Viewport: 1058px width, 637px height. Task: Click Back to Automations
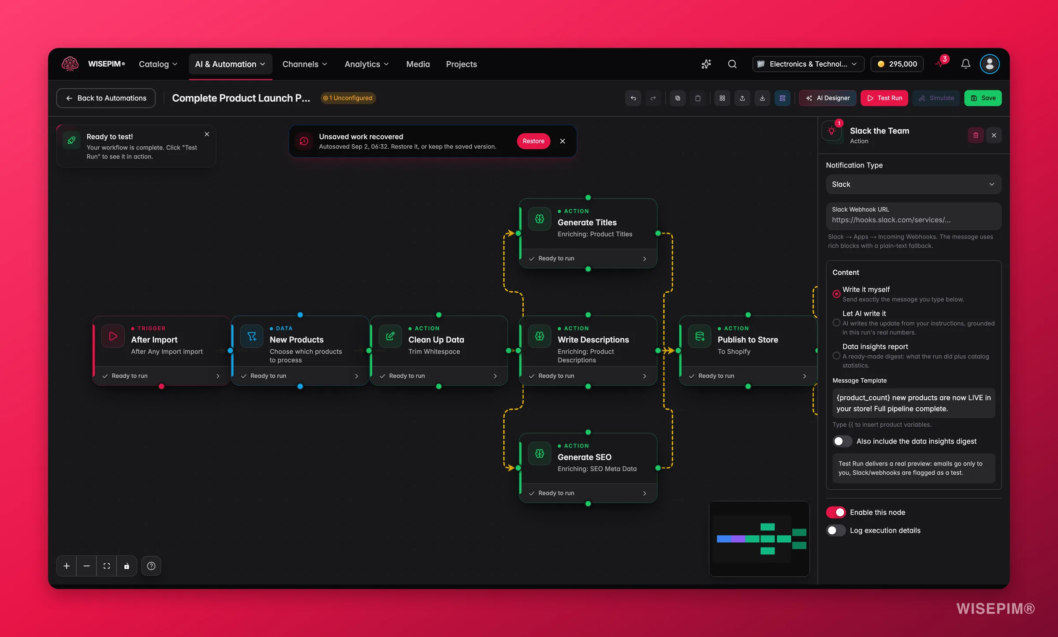(x=106, y=98)
